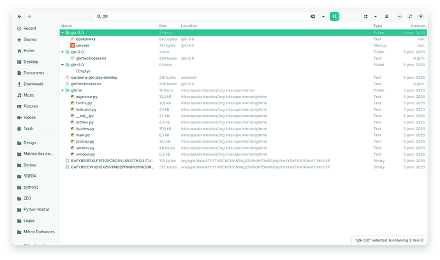Image resolution: width=440 pixels, height=260 pixels.
Task: Open view options dropdown arrow
Action: (x=376, y=17)
